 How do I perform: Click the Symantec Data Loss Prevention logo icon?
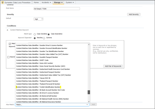pos(3,2)
